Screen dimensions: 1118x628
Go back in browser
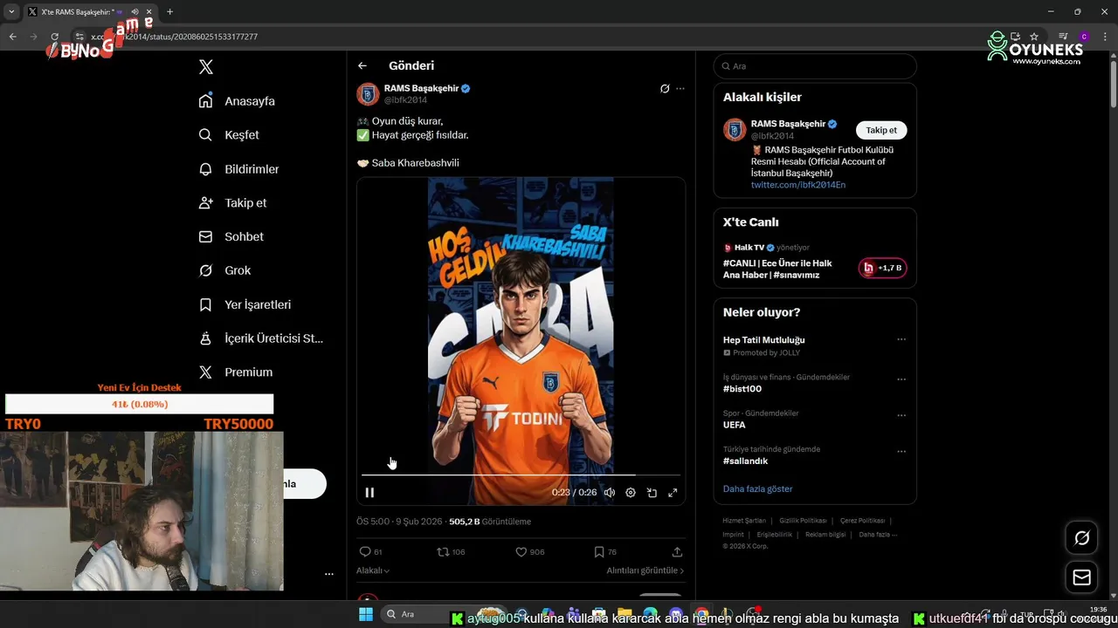(x=12, y=37)
